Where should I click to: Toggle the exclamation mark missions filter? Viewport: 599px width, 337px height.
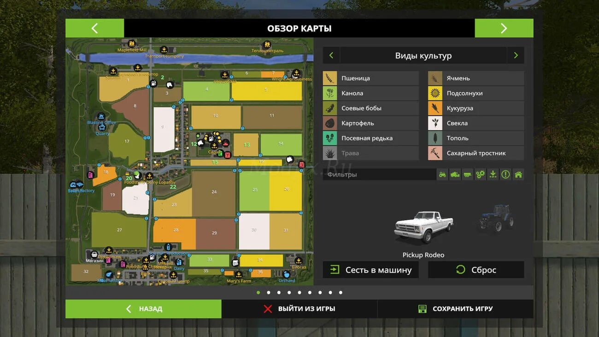[505, 174]
